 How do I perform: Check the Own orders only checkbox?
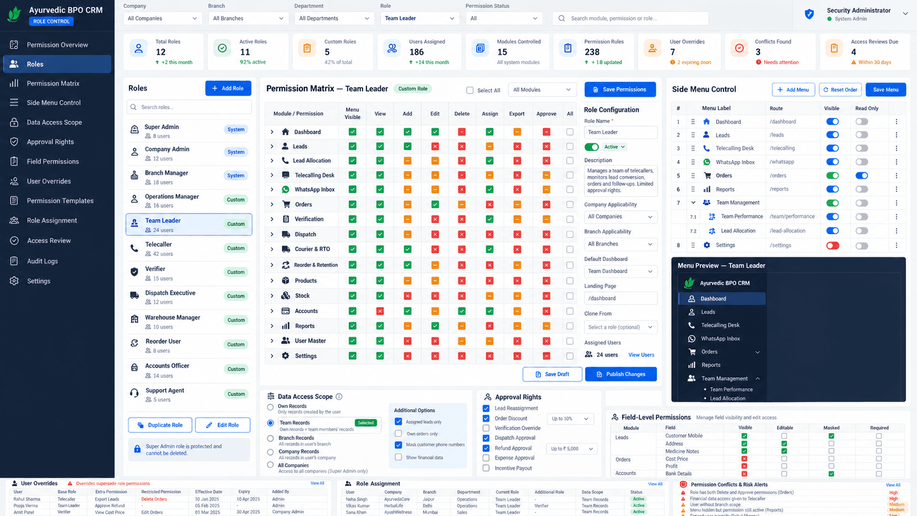click(x=399, y=433)
